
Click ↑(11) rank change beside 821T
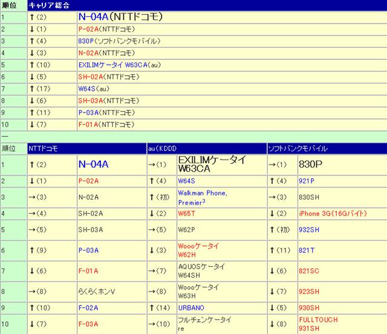coord(280,250)
